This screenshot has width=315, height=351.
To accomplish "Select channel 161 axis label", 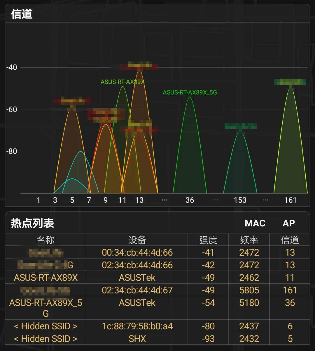I will (291, 200).
